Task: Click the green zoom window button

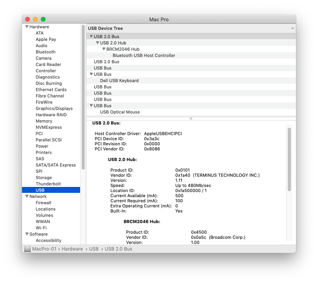Action: point(43,19)
